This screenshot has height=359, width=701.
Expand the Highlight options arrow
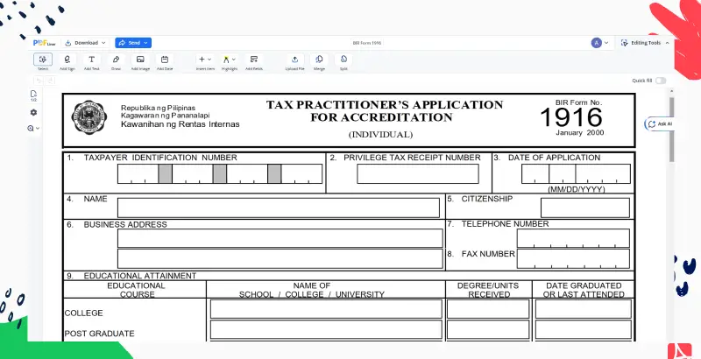pyautogui.click(x=234, y=60)
